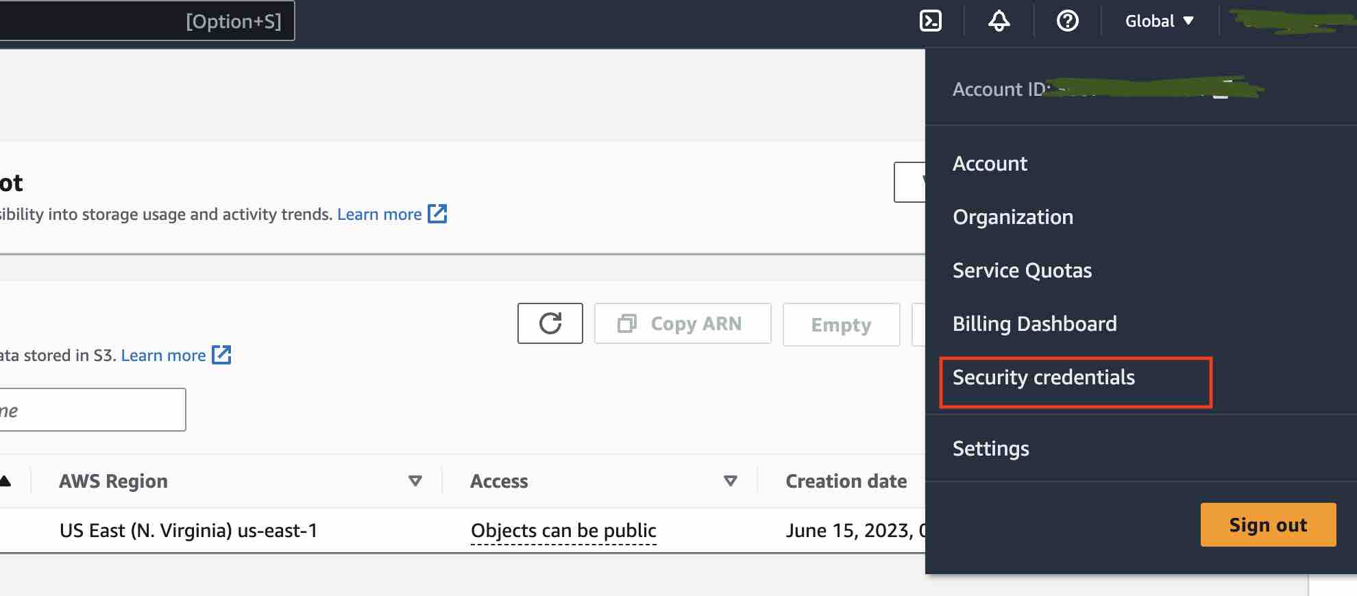Choose Service Quotas in account menu
The width and height of the screenshot is (1357, 596).
pos(1022,271)
